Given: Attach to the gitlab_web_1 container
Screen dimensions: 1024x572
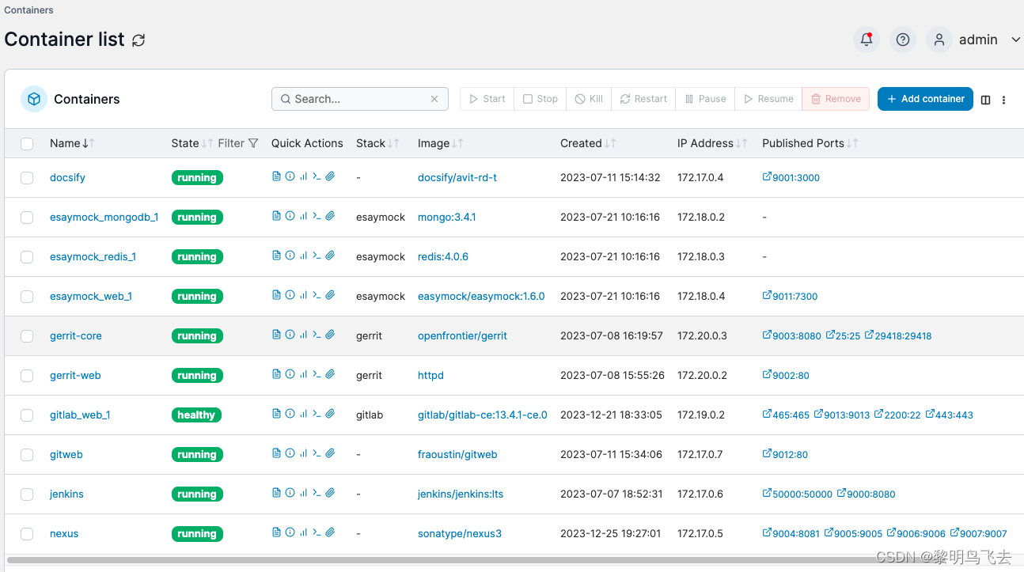Looking at the screenshot, I should (330, 414).
